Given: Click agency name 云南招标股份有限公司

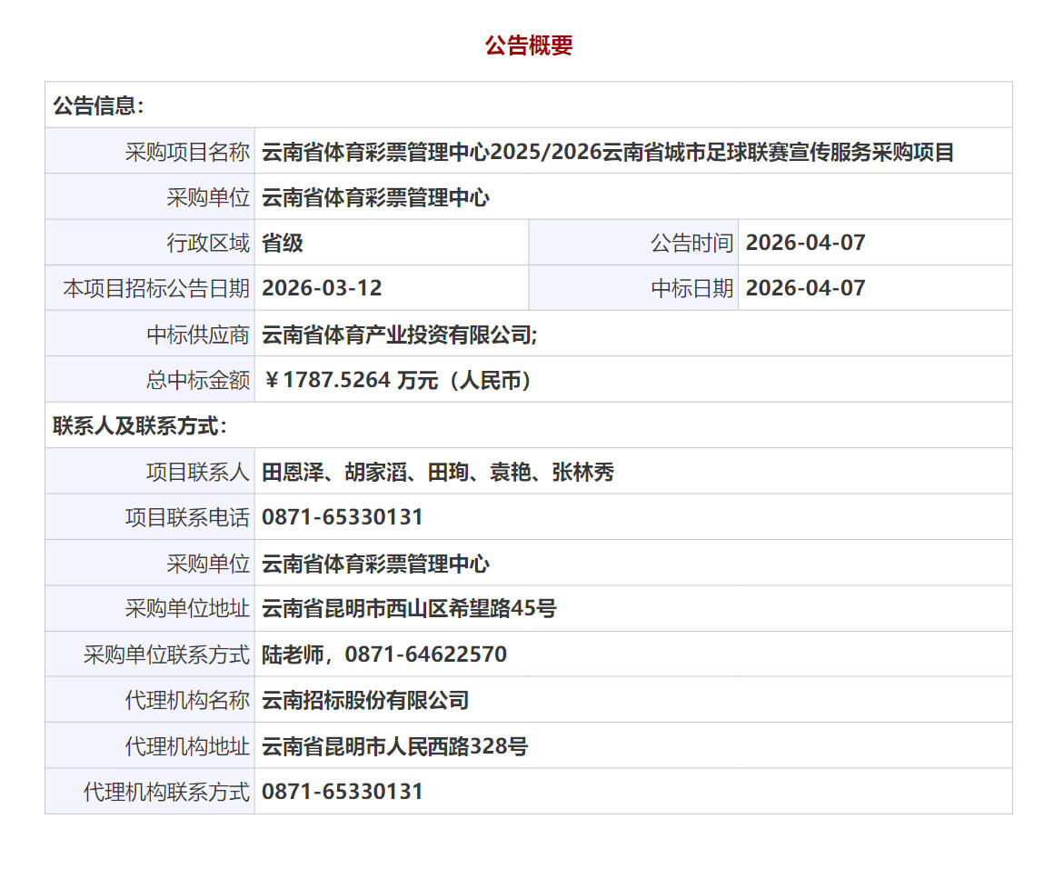Looking at the screenshot, I should (365, 700).
